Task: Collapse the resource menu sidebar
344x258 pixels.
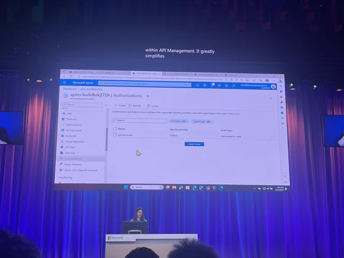Action: click(106, 105)
